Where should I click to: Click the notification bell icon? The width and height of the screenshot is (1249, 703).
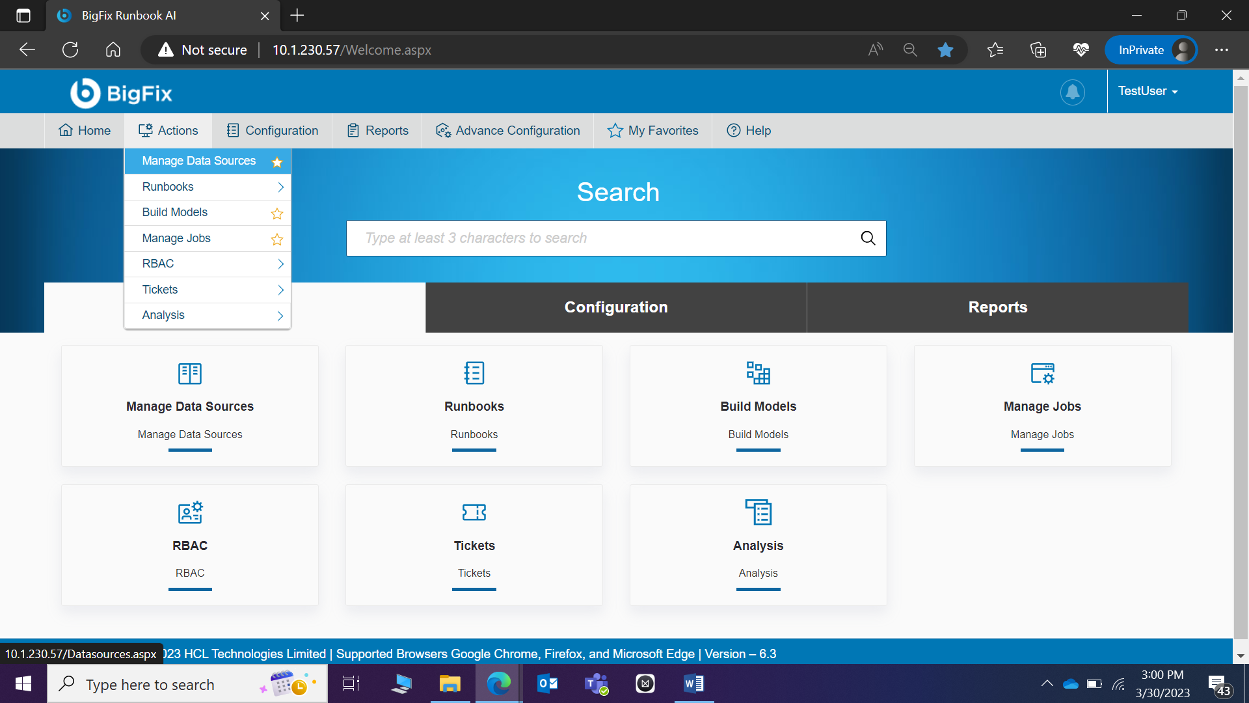point(1072,92)
